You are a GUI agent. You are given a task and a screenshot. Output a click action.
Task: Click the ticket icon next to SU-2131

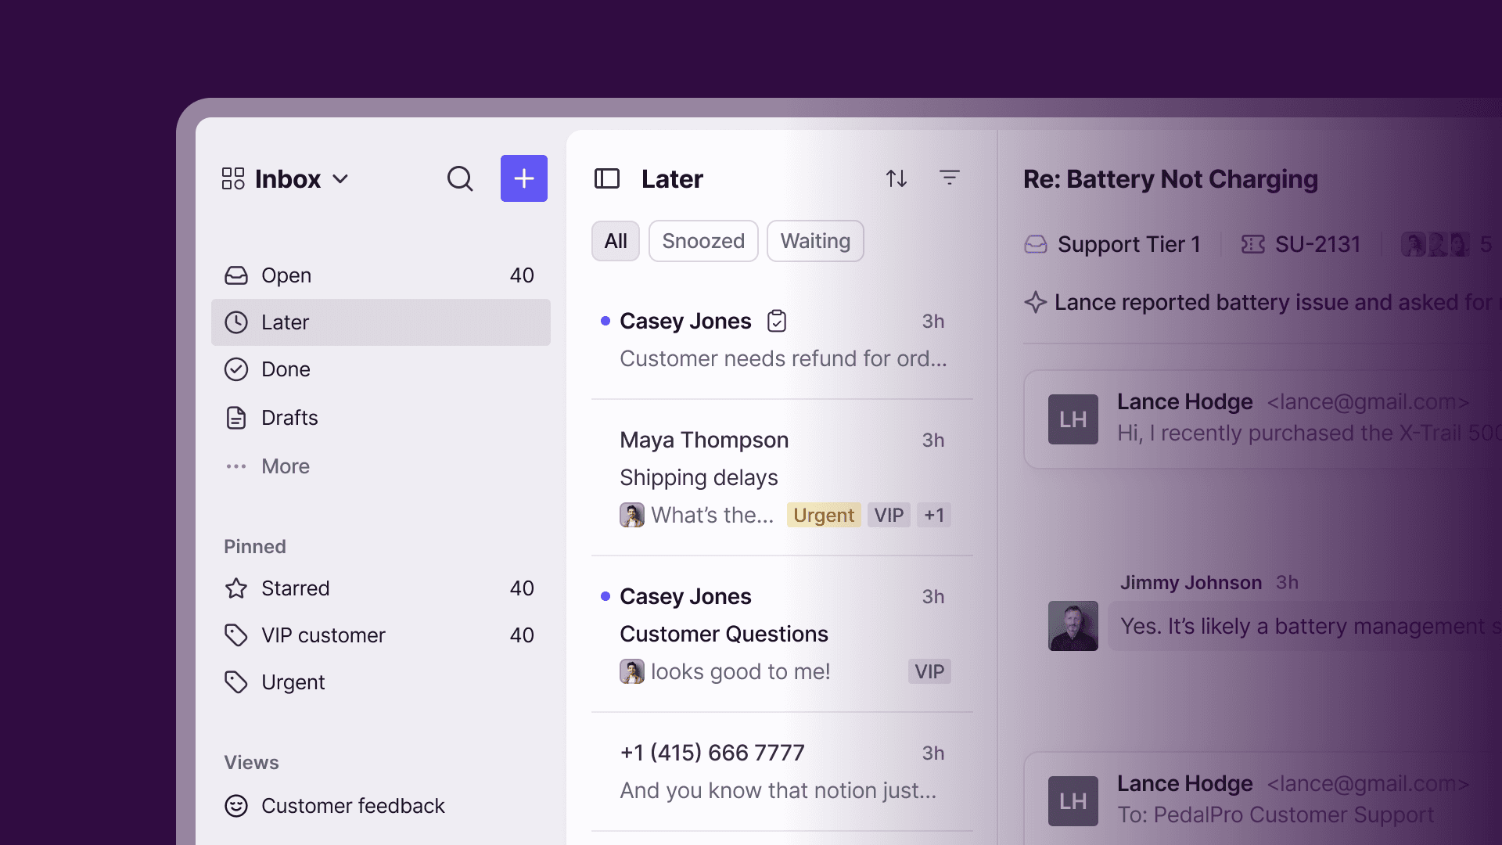pyautogui.click(x=1252, y=245)
